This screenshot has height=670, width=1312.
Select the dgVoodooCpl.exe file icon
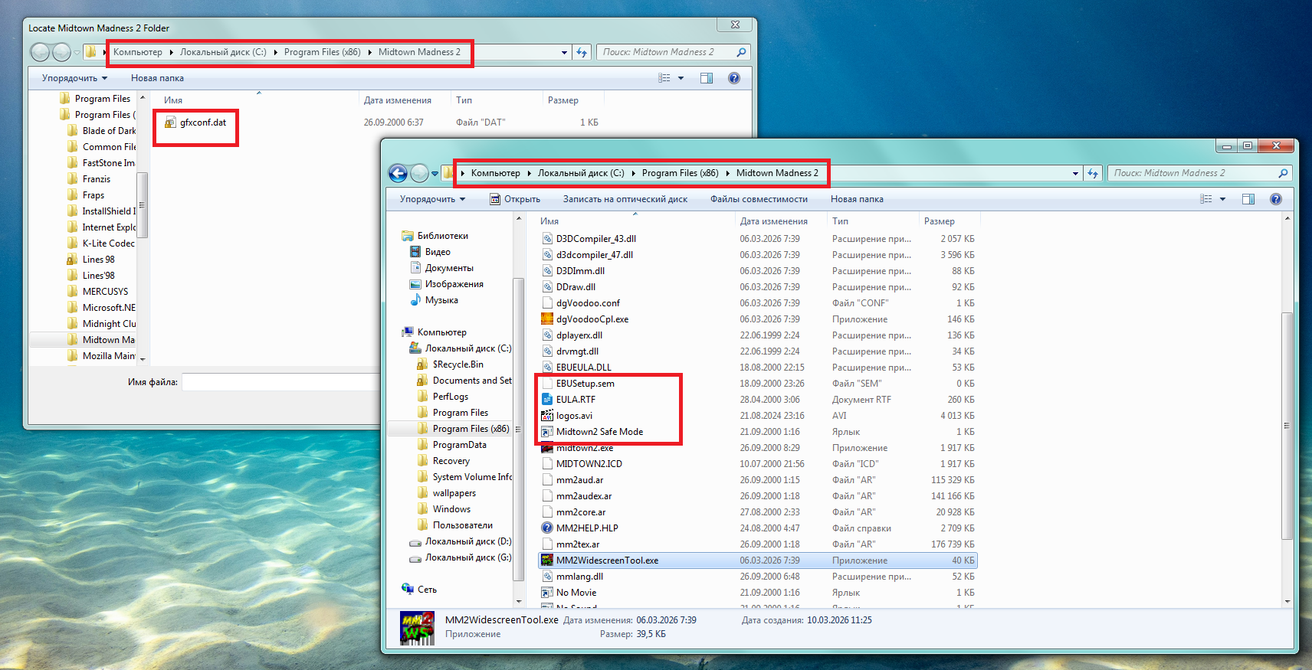pyautogui.click(x=547, y=319)
